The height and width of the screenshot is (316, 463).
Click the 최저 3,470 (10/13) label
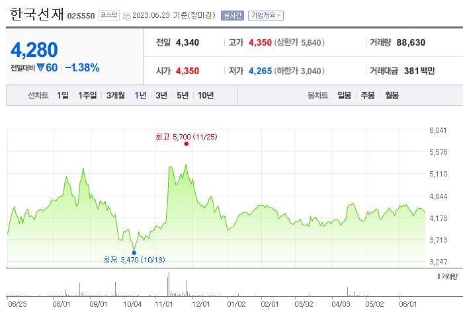(x=134, y=260)
